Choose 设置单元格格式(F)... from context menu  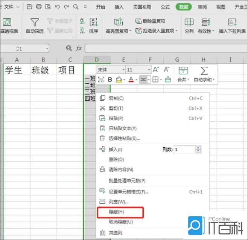point(153,192)
